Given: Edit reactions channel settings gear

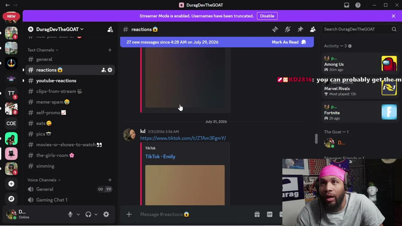Looking at the screenshot, I should pos(110,70).
